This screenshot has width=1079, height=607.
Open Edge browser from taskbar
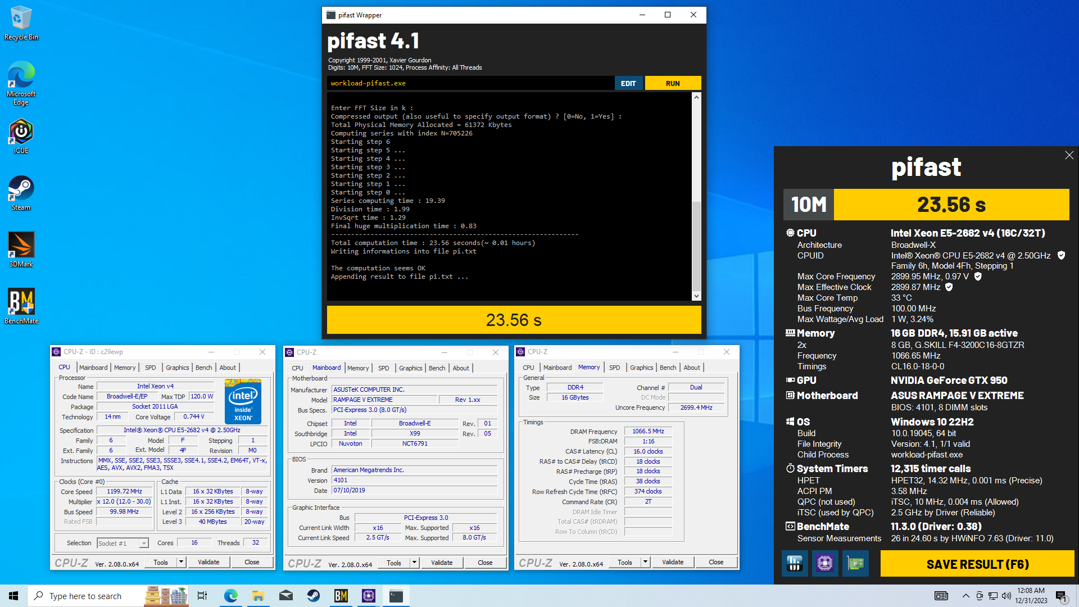pos(230,596)
